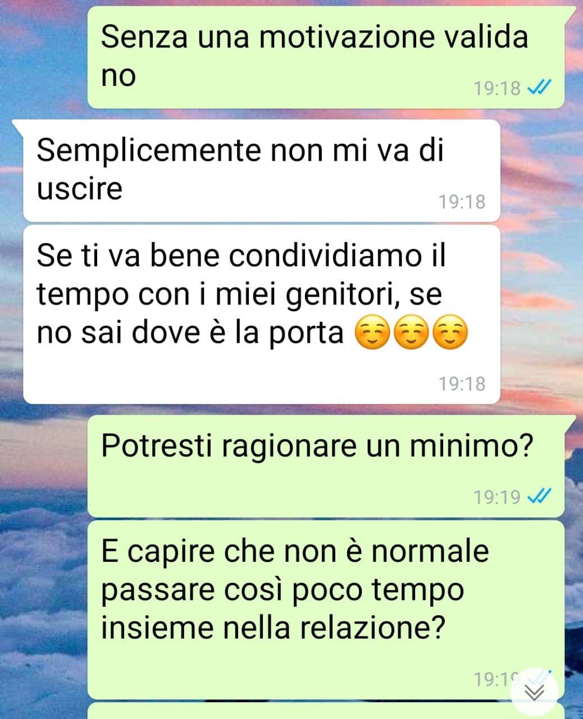The height and width of the screenshot is (719, 583).
Task: Select the message about 'condividiamo il tempo con i miei genitori'
Action: (x=262, y=315)
